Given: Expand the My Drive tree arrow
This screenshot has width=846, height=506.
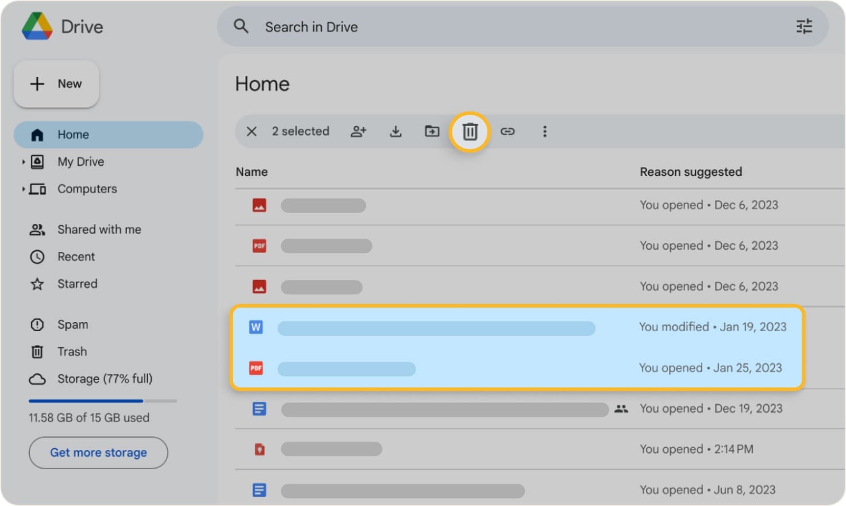Looking at the screenshot, I should click(x=23, y=162).
